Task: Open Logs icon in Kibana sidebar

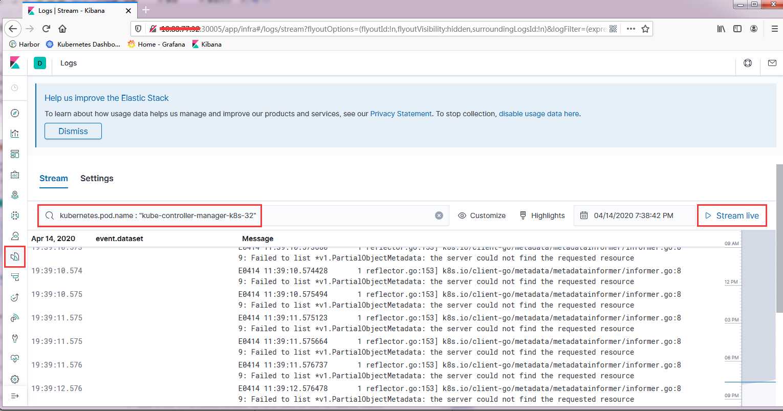Action: point(15,256)
